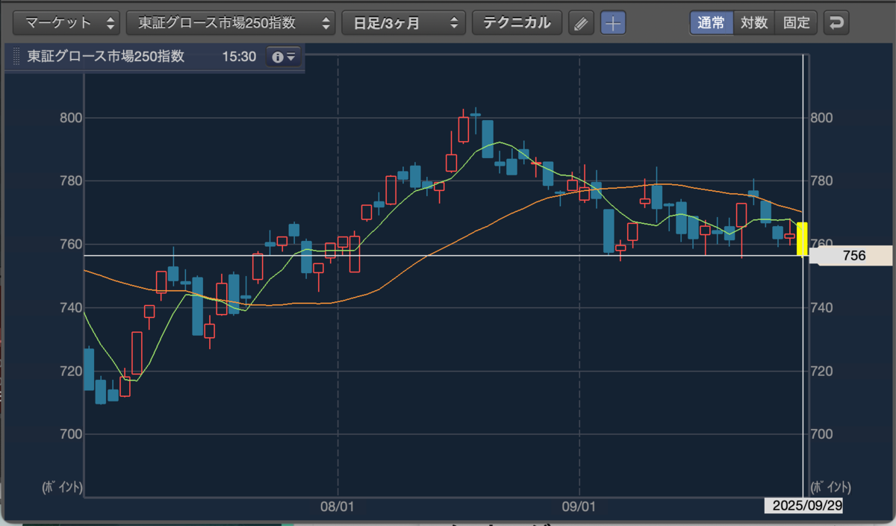Click the reset/return arrow icon
Viewport: 896px width, 526px height.
[836, 23]
